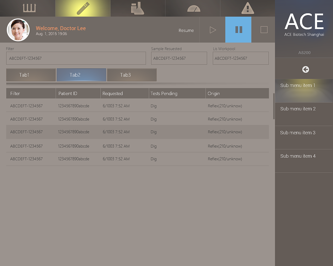
Task: Click the back arrow in sidebar
Action: click(x=306, y=69)
